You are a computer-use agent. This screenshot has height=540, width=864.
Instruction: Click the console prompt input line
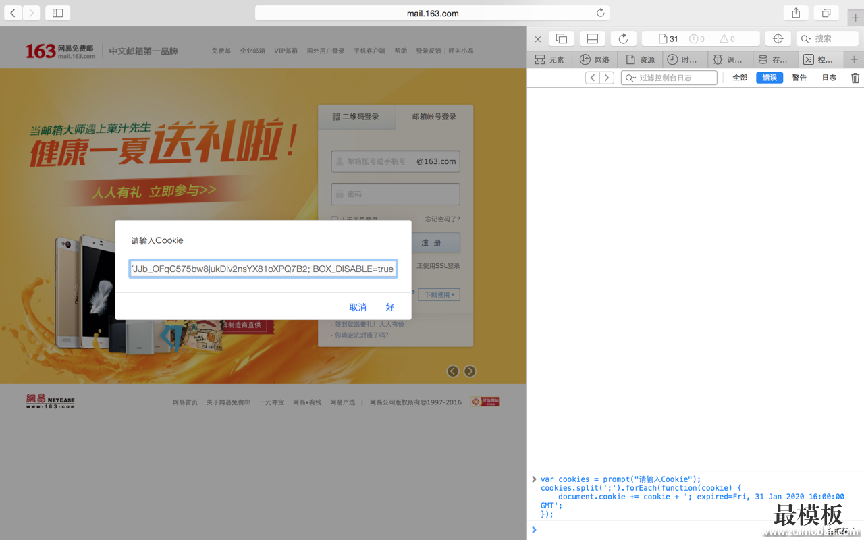pos(695,530)
